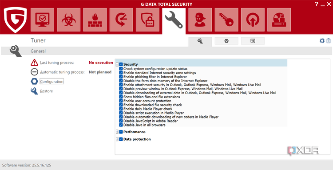Expand the Data protection tree group

click(x=117, y=139)
